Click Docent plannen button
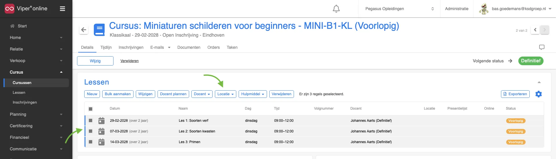556x159 pixels. coord(173,94)
